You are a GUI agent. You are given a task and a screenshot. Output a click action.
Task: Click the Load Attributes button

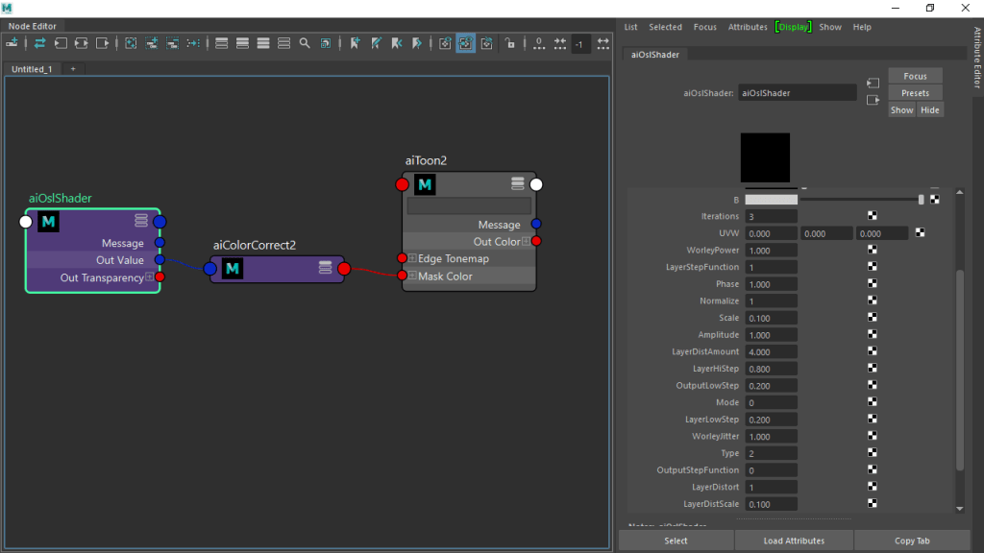pos(793,541)
